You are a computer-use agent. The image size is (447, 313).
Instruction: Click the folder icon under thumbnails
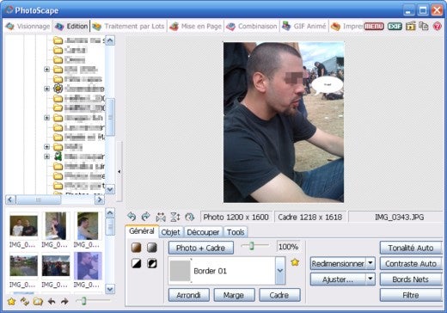[38, 302]
